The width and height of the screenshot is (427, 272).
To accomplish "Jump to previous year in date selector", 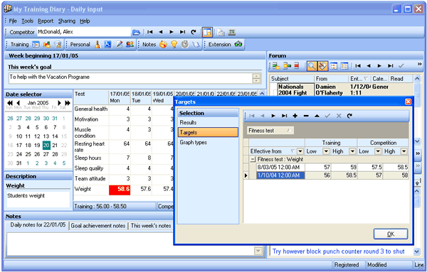I will [10, 103].
